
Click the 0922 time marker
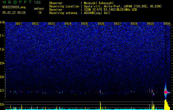[35, 24]
